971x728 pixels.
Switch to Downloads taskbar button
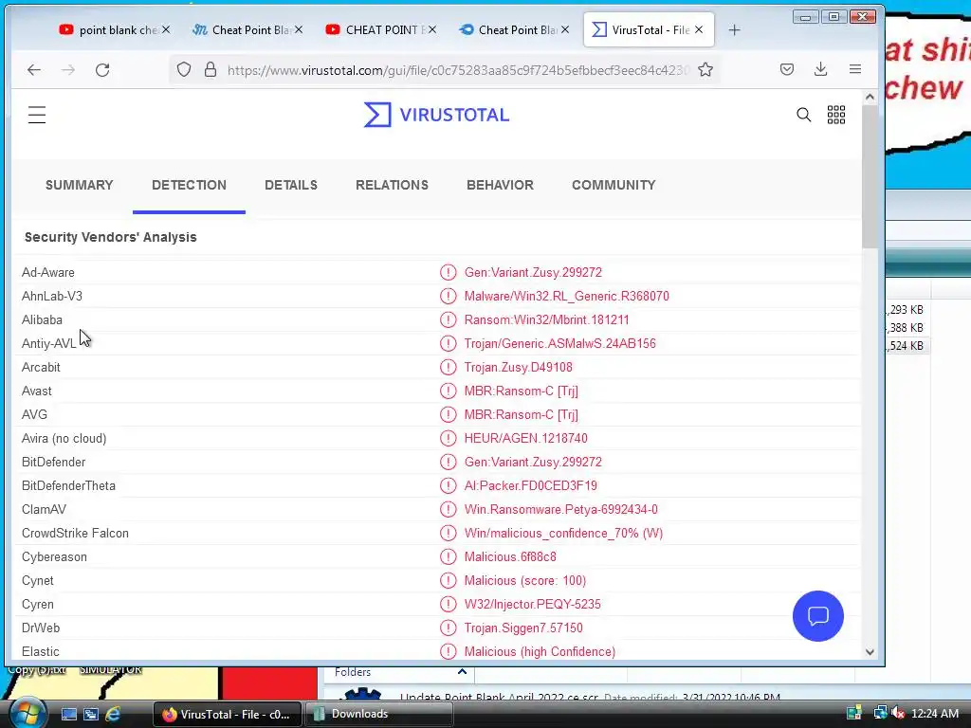point(377,714)
